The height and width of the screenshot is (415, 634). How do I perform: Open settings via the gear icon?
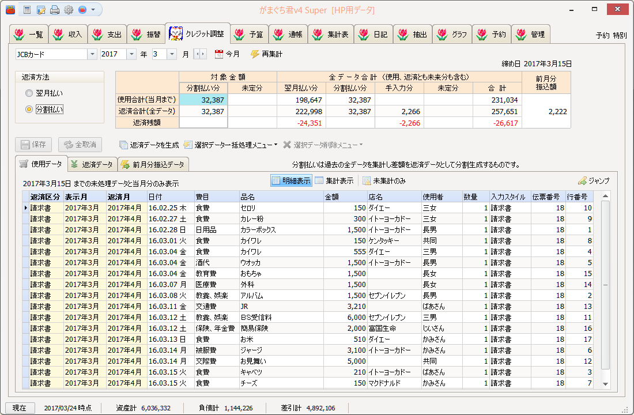69,10
